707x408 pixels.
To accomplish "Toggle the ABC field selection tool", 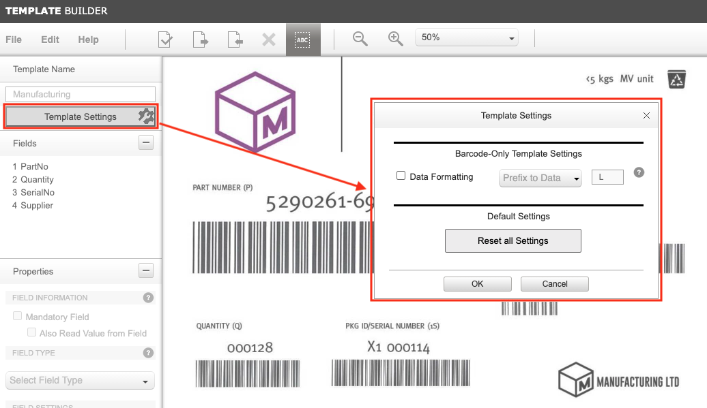I will pyautogui.click(x=302, y=40).
